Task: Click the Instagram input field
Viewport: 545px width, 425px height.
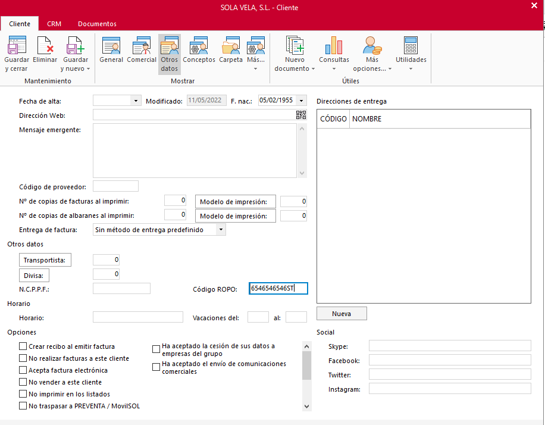Action: pos(450,389)
